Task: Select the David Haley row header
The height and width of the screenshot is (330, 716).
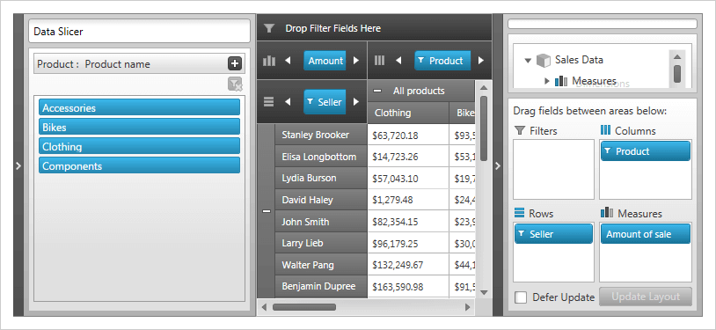Action: tap(321, 200)
